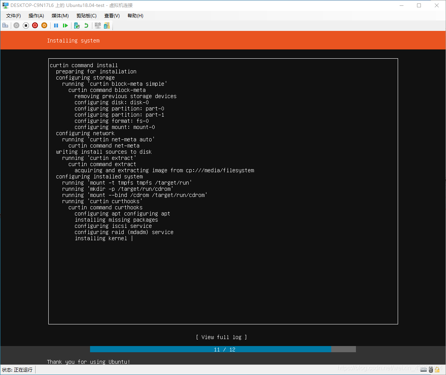Click the keyboard status icon in the status bar

(424, 370)
